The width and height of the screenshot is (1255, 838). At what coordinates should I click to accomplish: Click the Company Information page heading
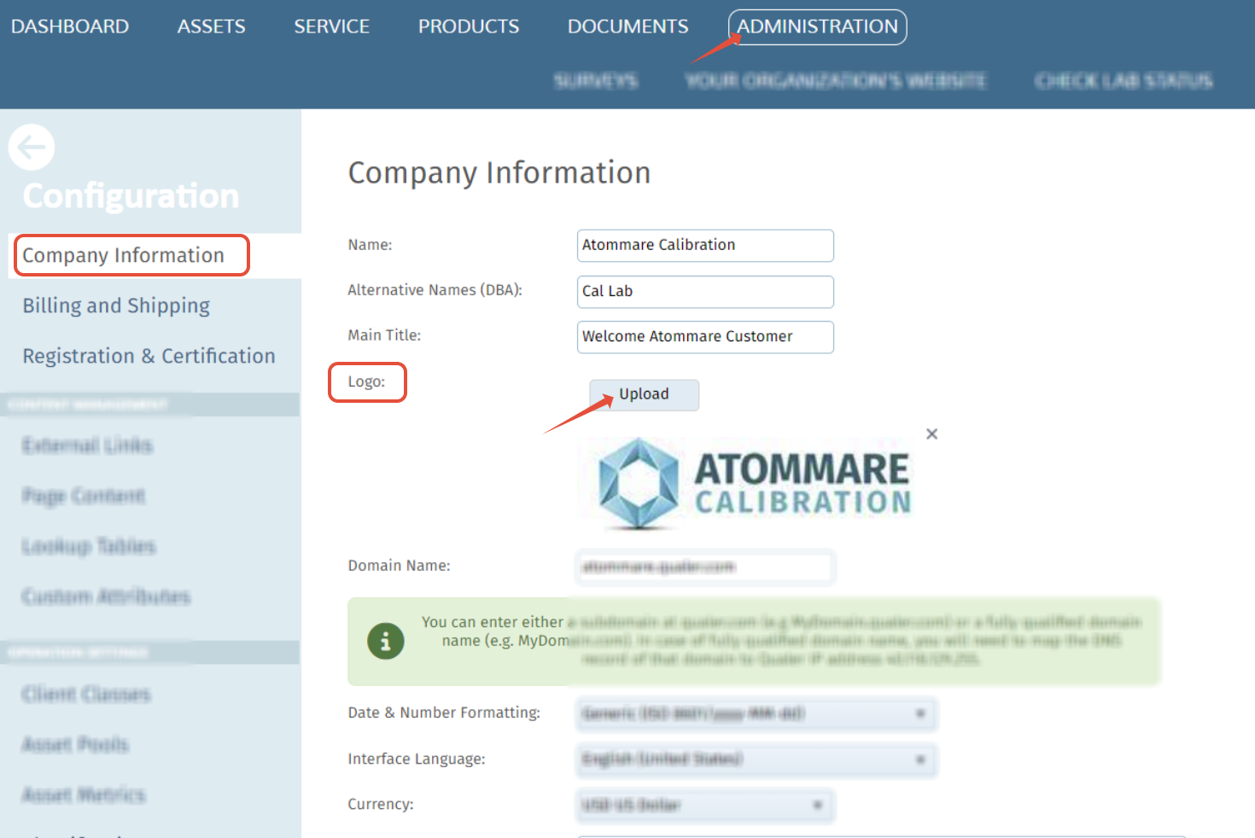[x=499, y=173]
